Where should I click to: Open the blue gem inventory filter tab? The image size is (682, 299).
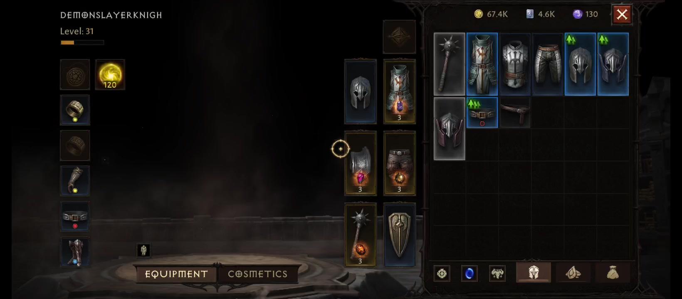(x=469, y=274)
